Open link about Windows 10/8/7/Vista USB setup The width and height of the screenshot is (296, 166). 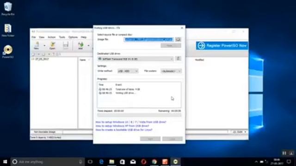coord(131,122)
